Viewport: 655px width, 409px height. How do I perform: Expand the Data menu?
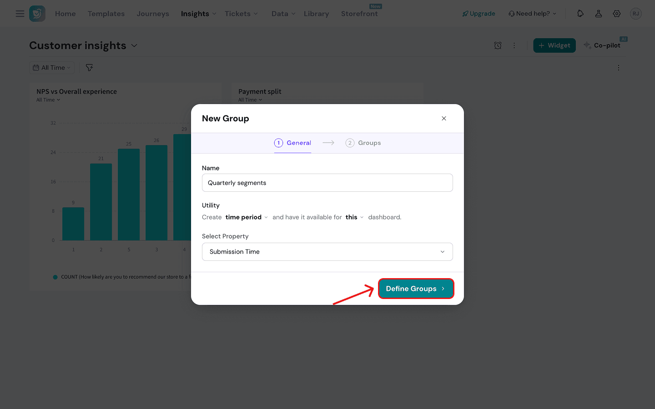pos(283,14)
